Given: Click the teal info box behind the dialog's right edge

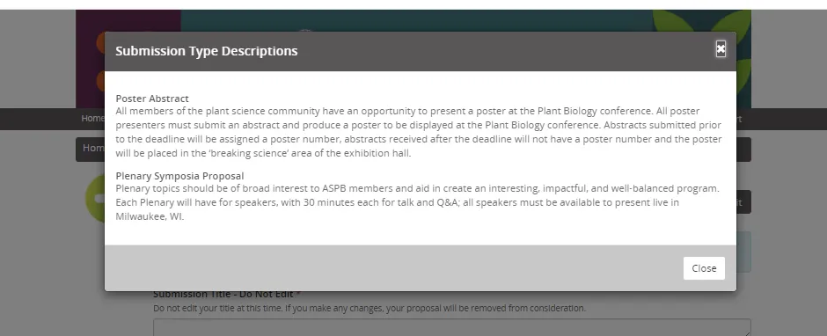Looking at the screenshot, I should [743, 252].
